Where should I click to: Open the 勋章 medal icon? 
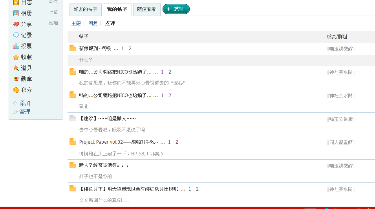coord(16,79)
